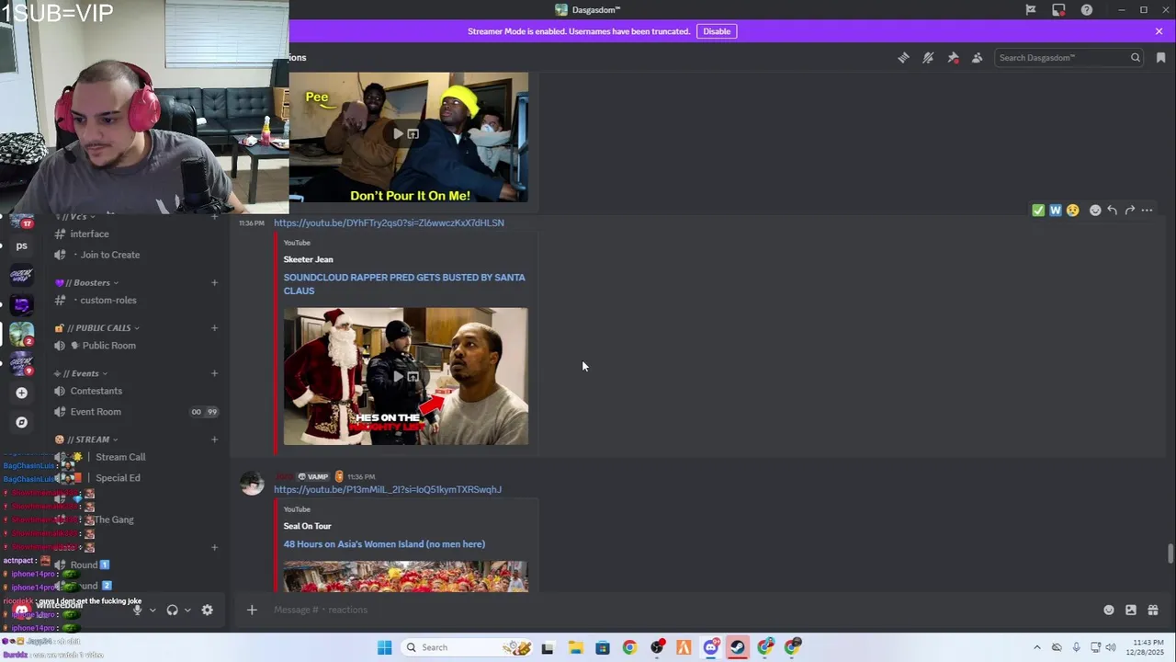1176x662 pixels.
Task: Forward the message via arrow icon
Action: (1129, 211)
